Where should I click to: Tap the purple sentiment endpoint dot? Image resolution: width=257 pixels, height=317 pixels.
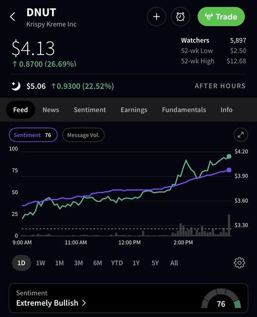coord(229,170)
